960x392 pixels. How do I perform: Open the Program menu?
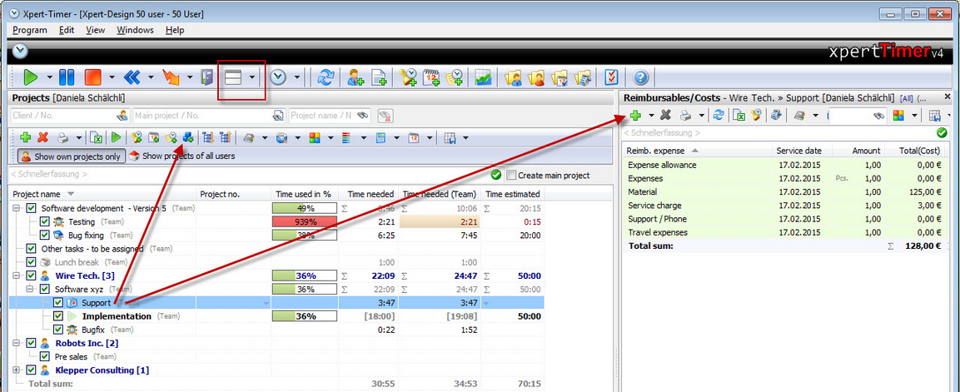pos(29,30)
